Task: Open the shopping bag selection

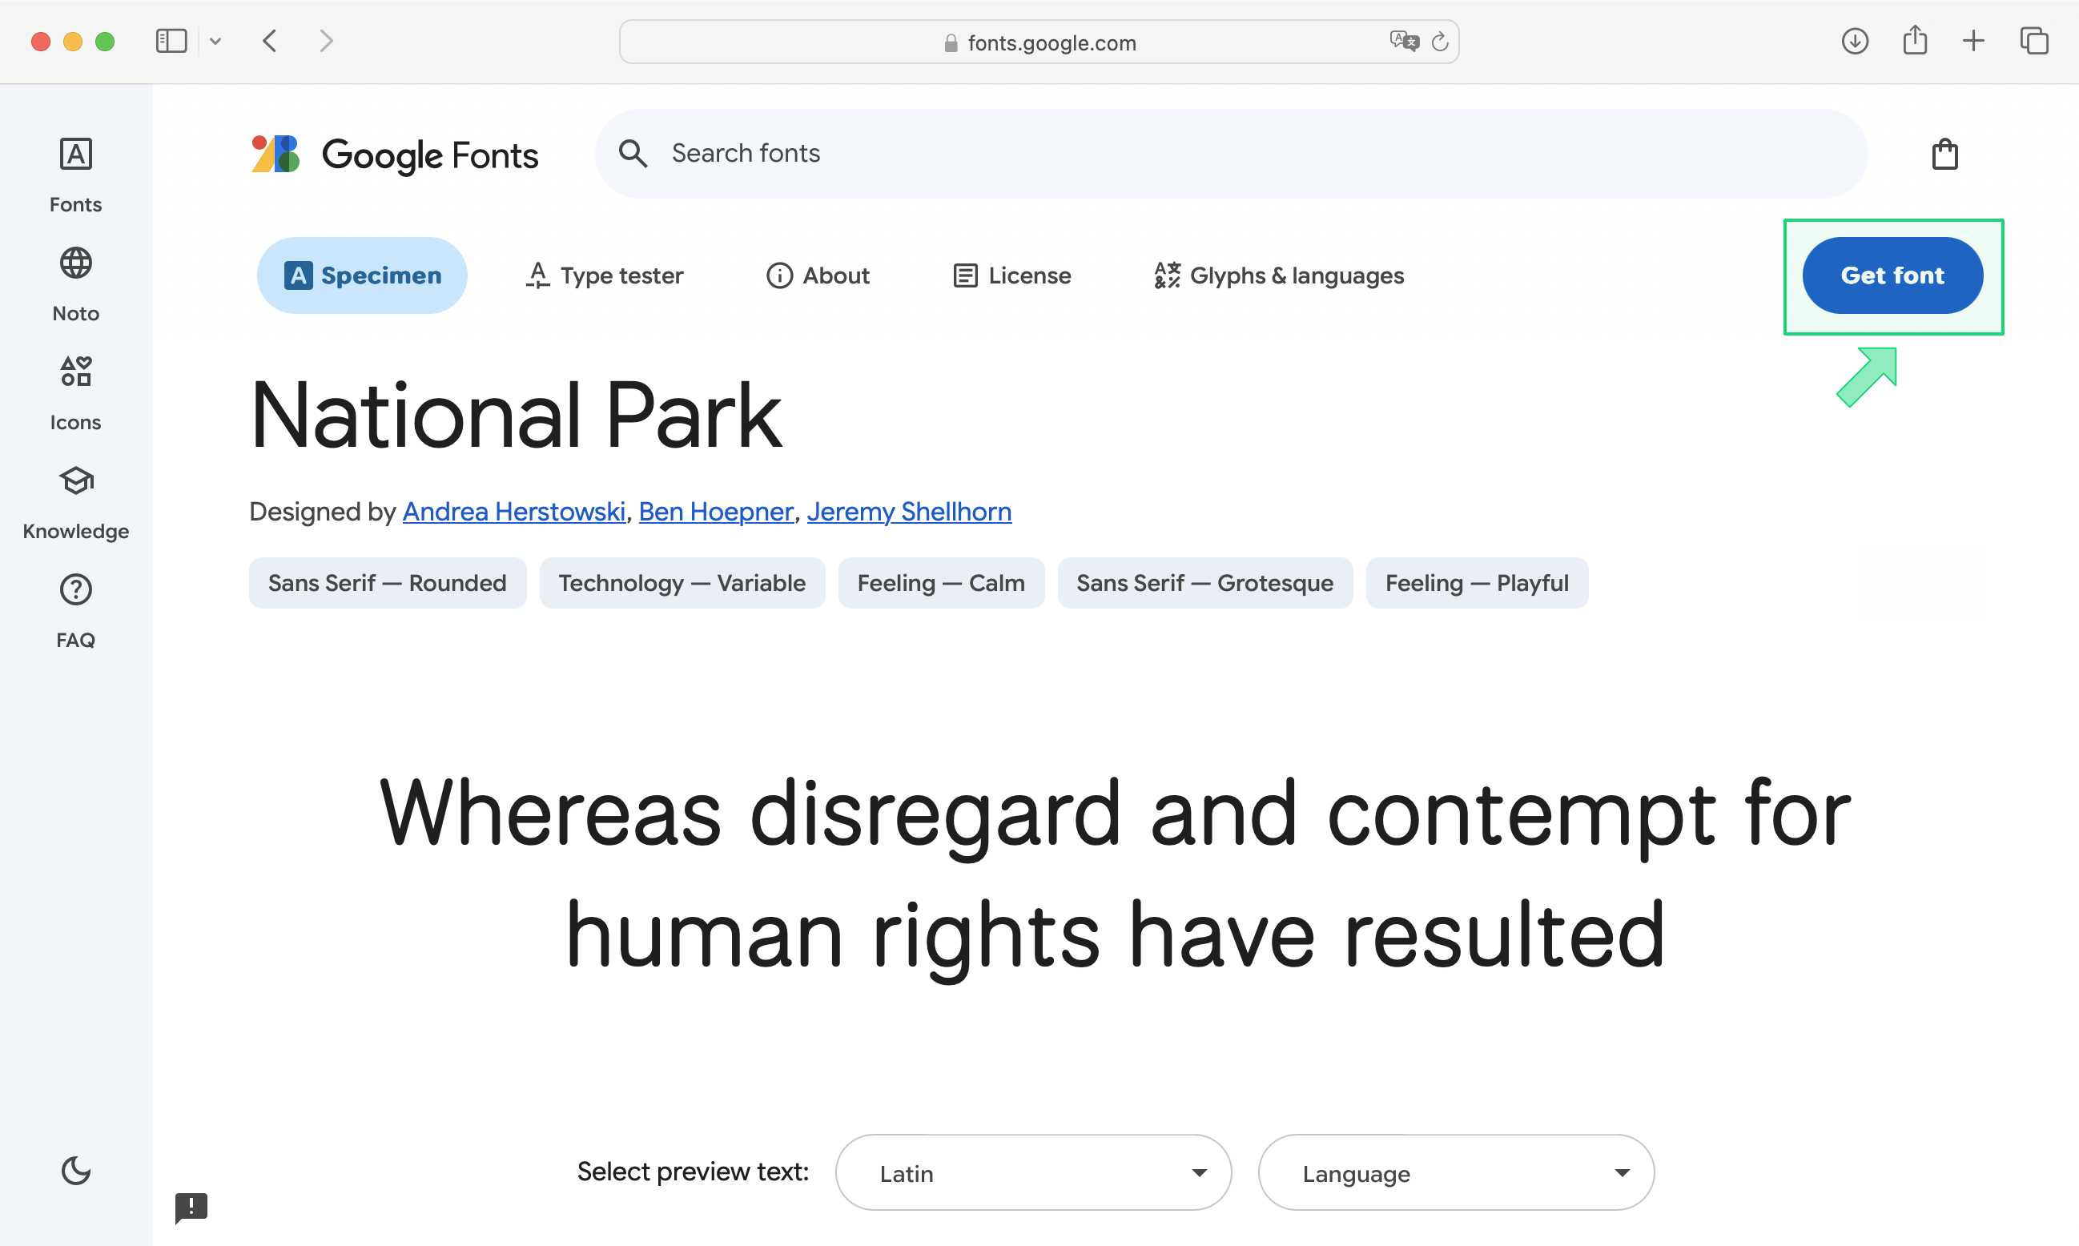Action: point(1944,155)
